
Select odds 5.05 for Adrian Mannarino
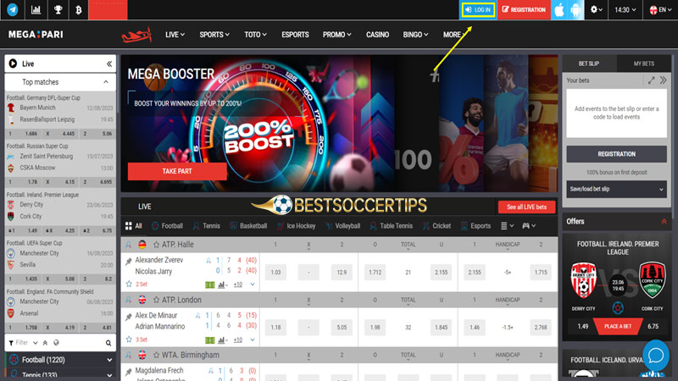(x=342, y=328)
